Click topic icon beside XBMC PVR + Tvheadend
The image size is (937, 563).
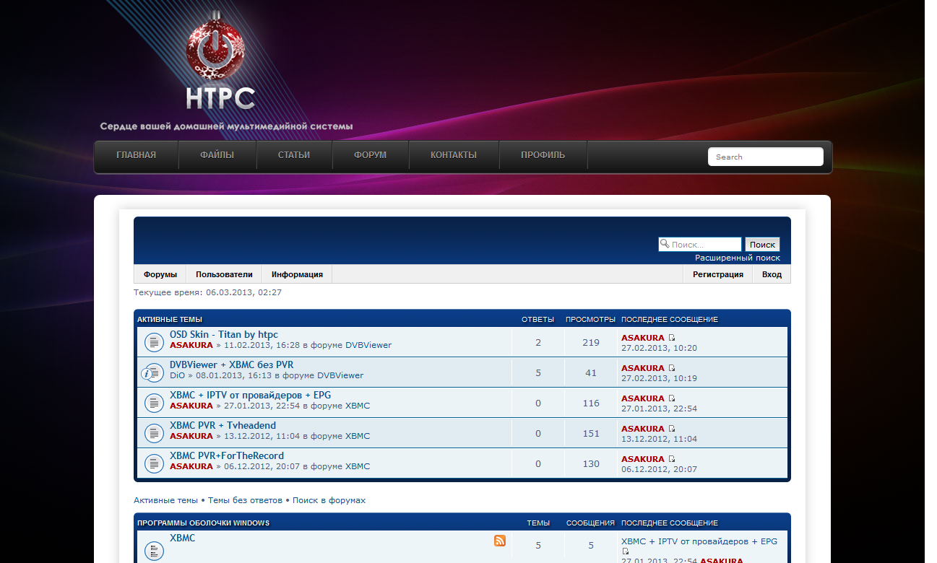pos(154,433)
